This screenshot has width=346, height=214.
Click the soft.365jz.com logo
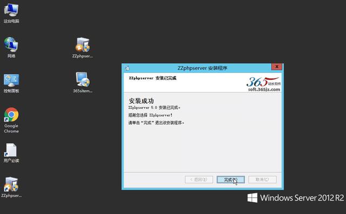263,84
